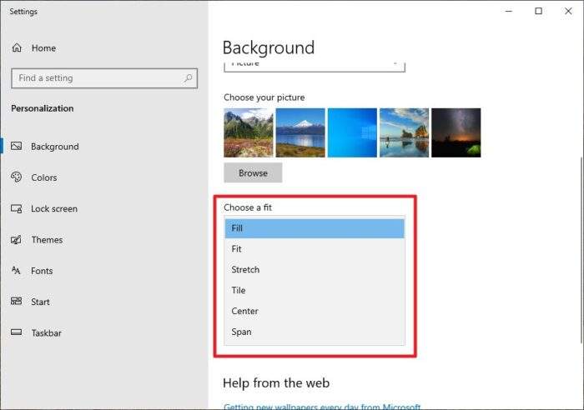The height and width of the screenshot is (410, 584).
Task: Open the Colors section
Action: tap(44, 177)
